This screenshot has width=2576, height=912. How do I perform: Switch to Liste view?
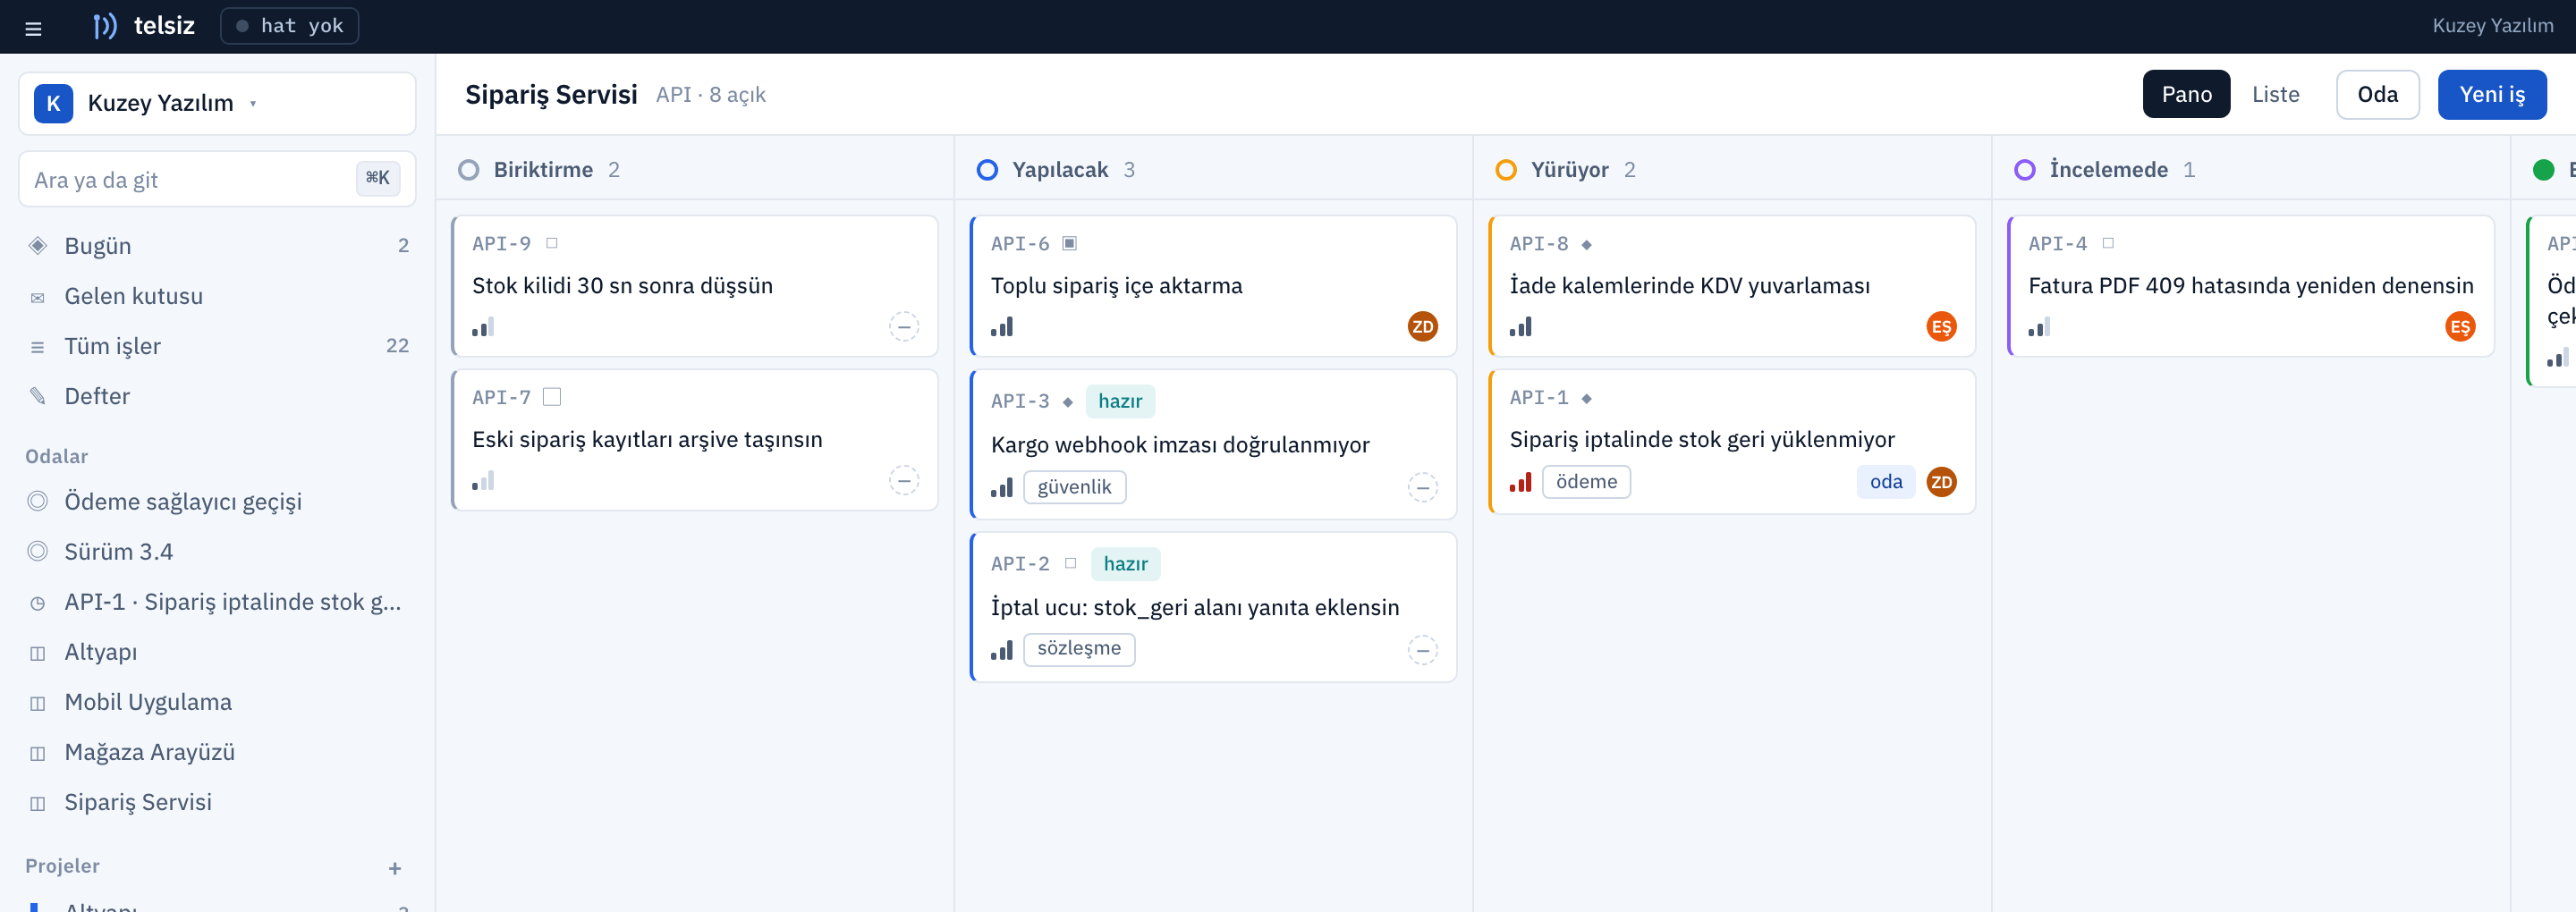tap(2276, 94)
